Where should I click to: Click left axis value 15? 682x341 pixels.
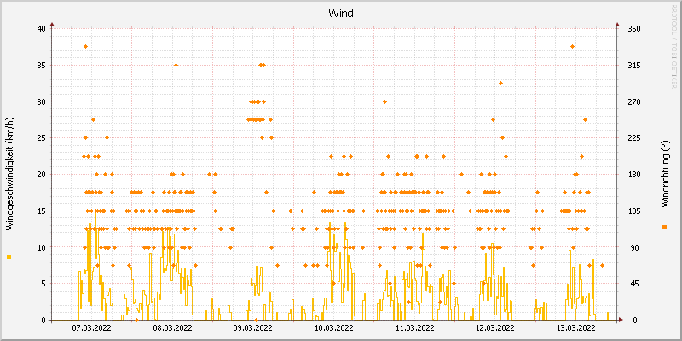click(41, 211)
